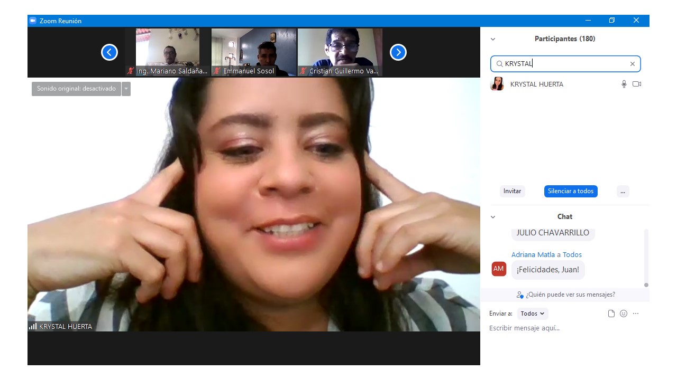Click into the KRYSTAL search field

tap(565, 64)
